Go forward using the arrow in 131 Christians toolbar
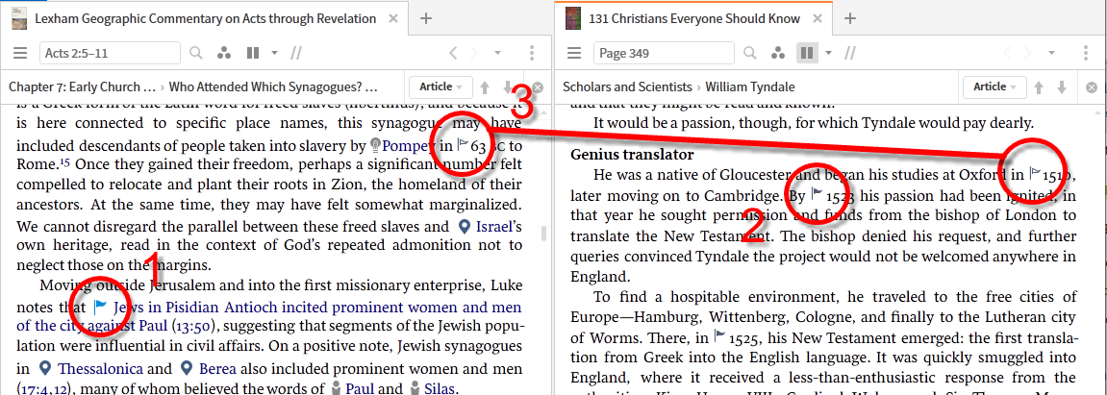 point(1029,53)
